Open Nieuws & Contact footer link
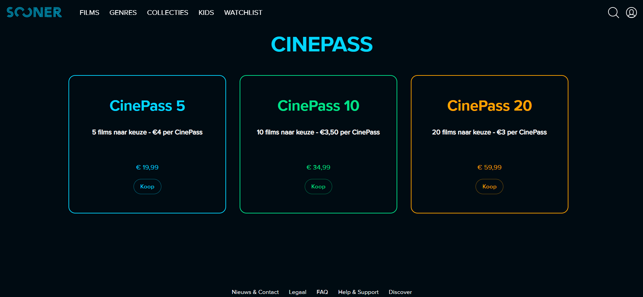 point(255,292)
